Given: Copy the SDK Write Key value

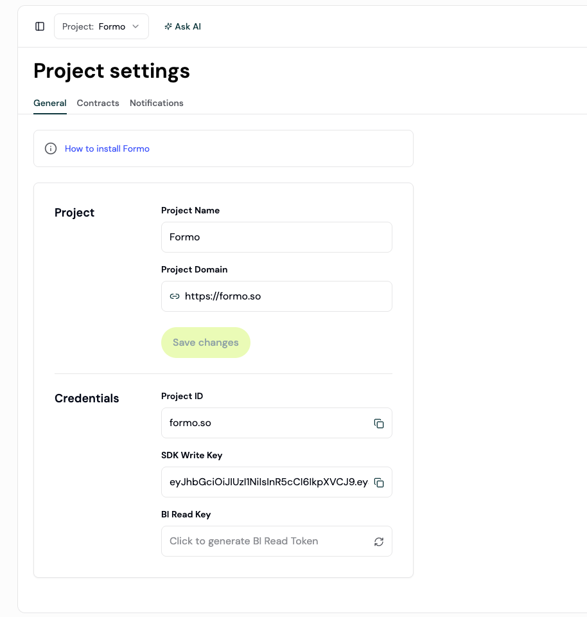Looking at the screenshot, I should (378, 482).
